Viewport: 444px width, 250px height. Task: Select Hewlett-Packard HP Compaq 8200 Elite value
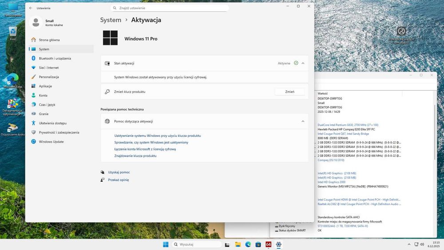pos(346,129)
